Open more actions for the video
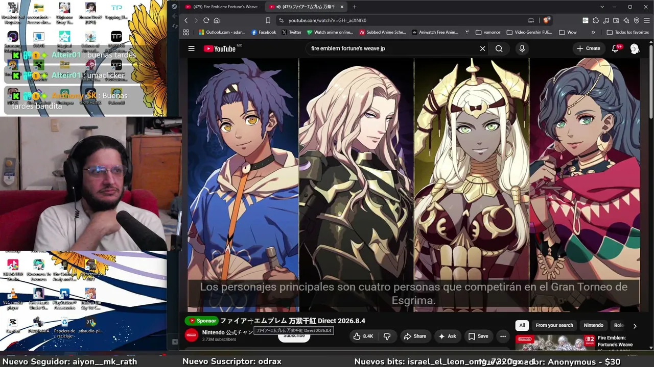 [x=503, y=336]
